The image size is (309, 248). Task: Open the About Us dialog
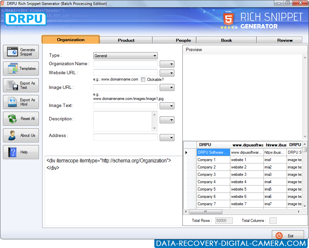(21, 135)
